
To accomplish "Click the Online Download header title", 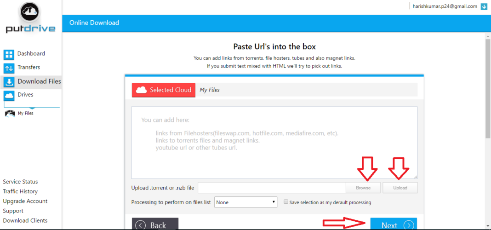I will coord(94,23).
